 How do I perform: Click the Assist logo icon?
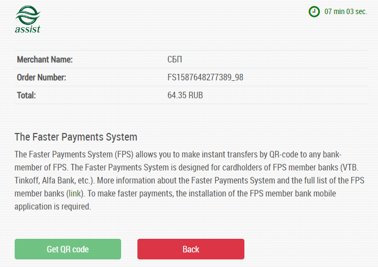click(28, 15)
